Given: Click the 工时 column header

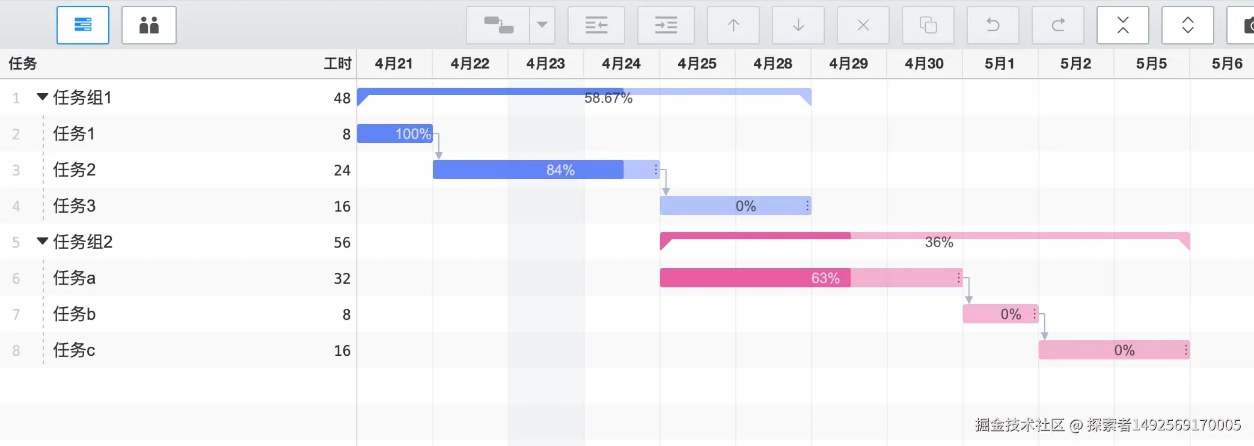Looking at the screenshot, I should click(x=337, y=64).
